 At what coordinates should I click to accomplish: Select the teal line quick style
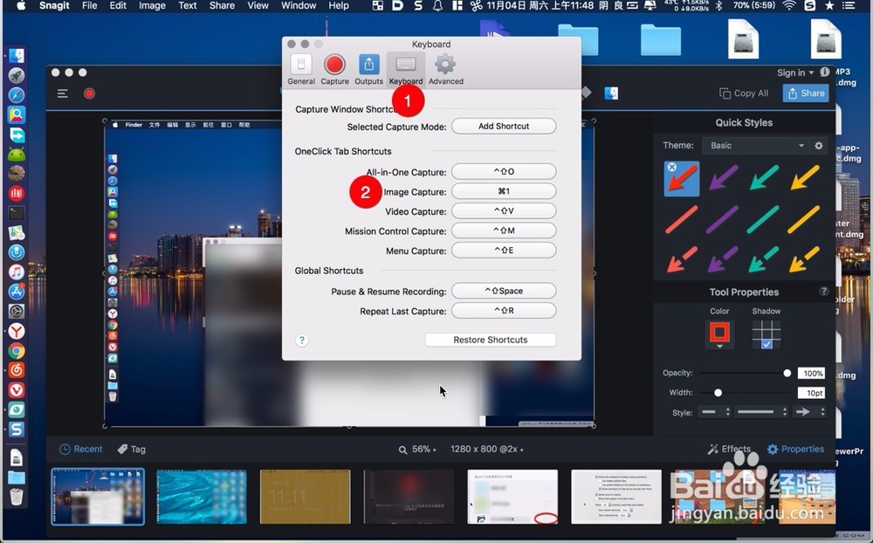pyautogui.click(x=763, y=219)
